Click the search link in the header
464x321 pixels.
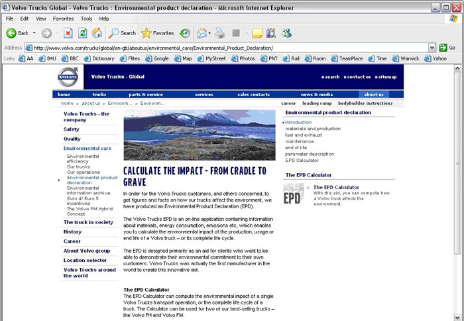click(x=331, y=77)
